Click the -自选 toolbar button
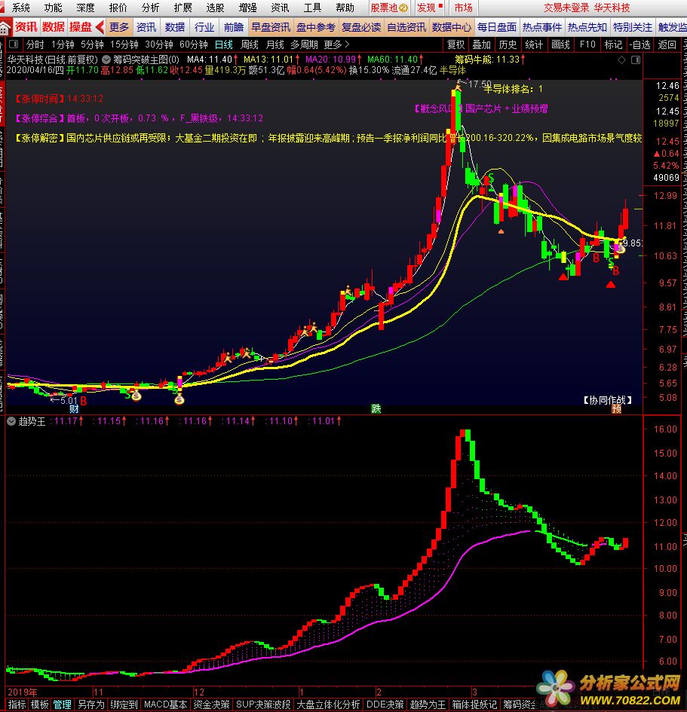687x712 pixels. click(640, 44)
